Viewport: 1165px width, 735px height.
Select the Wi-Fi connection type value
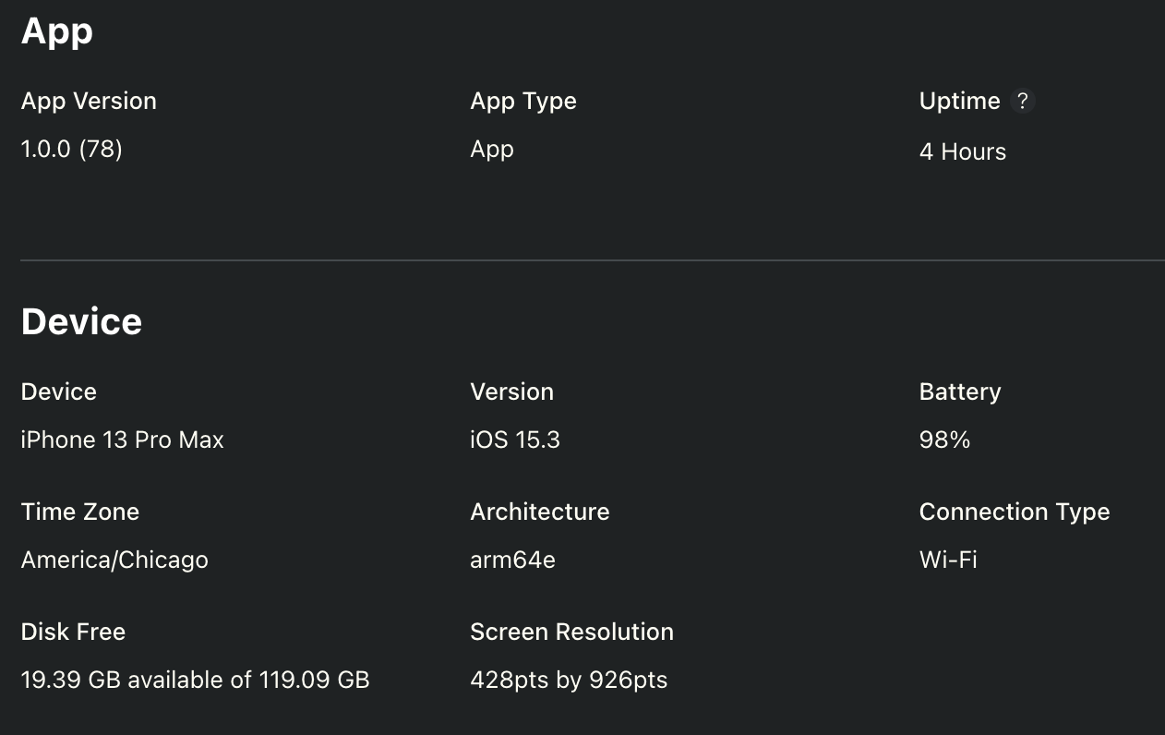(948, 560)
